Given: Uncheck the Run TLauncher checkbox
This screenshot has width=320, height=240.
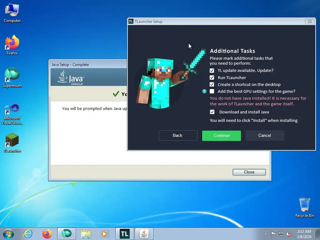Looking at the screenshot, I should 212,77.
